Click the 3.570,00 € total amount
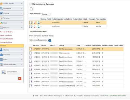The height and width of the screenshot is (100, 130). (x=80, y=49)
